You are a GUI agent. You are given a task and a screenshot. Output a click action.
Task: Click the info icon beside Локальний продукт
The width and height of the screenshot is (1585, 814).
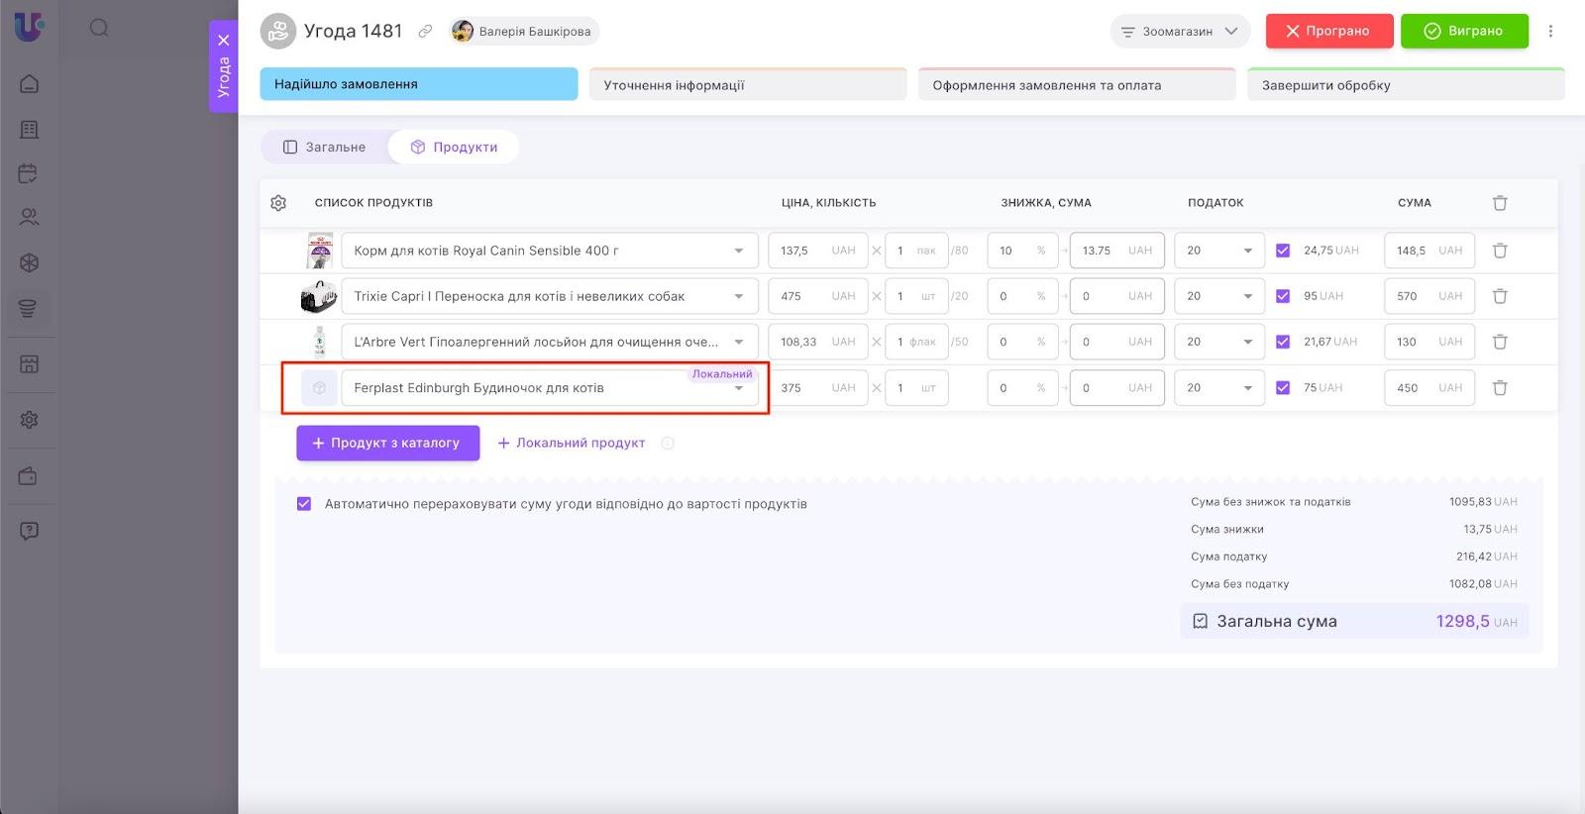[x=668, y=444]
